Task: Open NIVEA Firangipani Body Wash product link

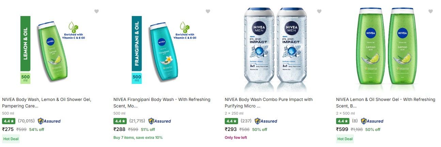Action: (x=162, y=103)
